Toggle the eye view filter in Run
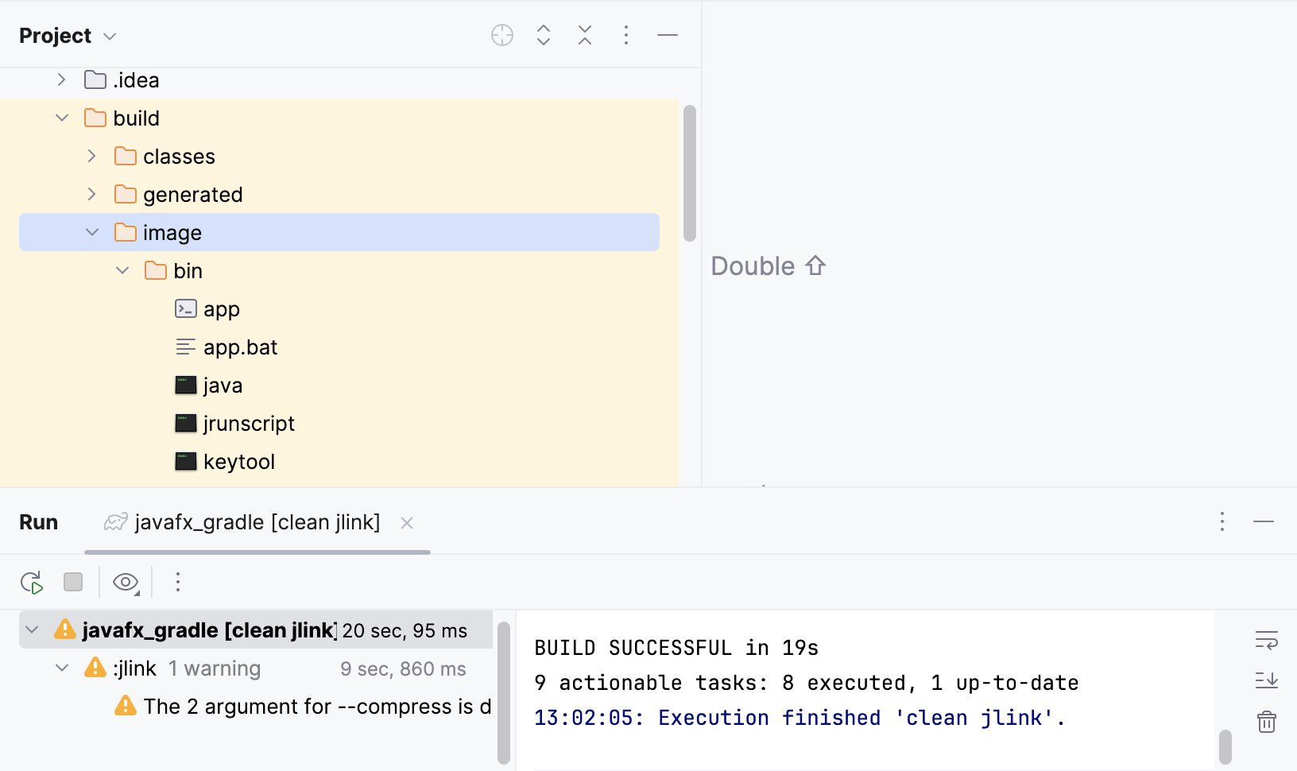Image resolution: width=1297 pixels, height=771 pixels. pos(126,583)
